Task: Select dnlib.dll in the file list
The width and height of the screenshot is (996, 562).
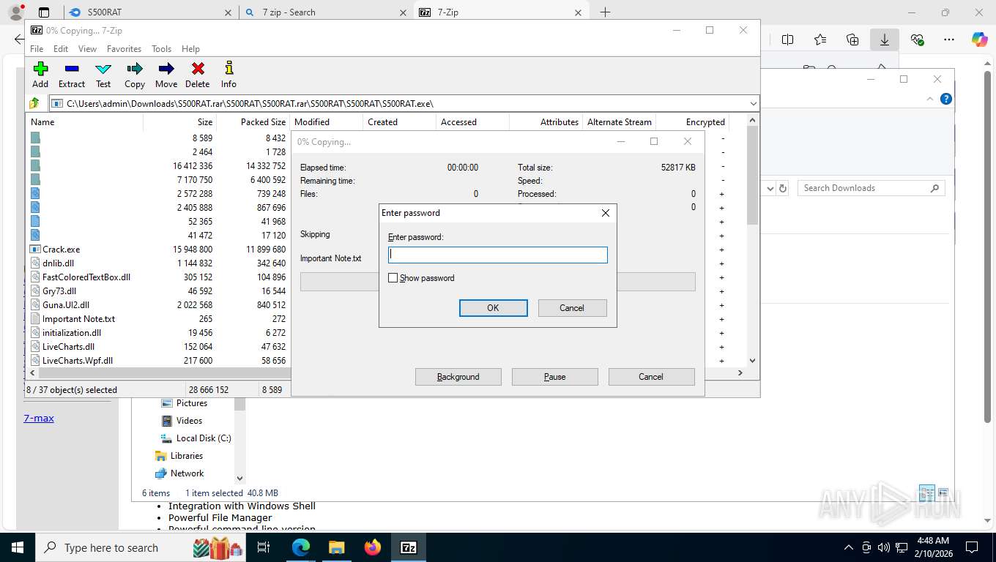Action: click(x=58, y=263)
